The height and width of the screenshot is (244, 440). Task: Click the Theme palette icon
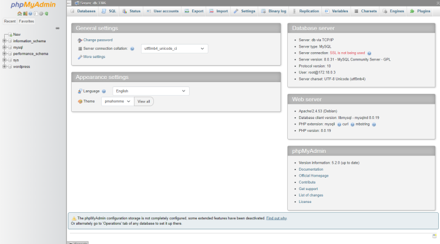point(80,101)
